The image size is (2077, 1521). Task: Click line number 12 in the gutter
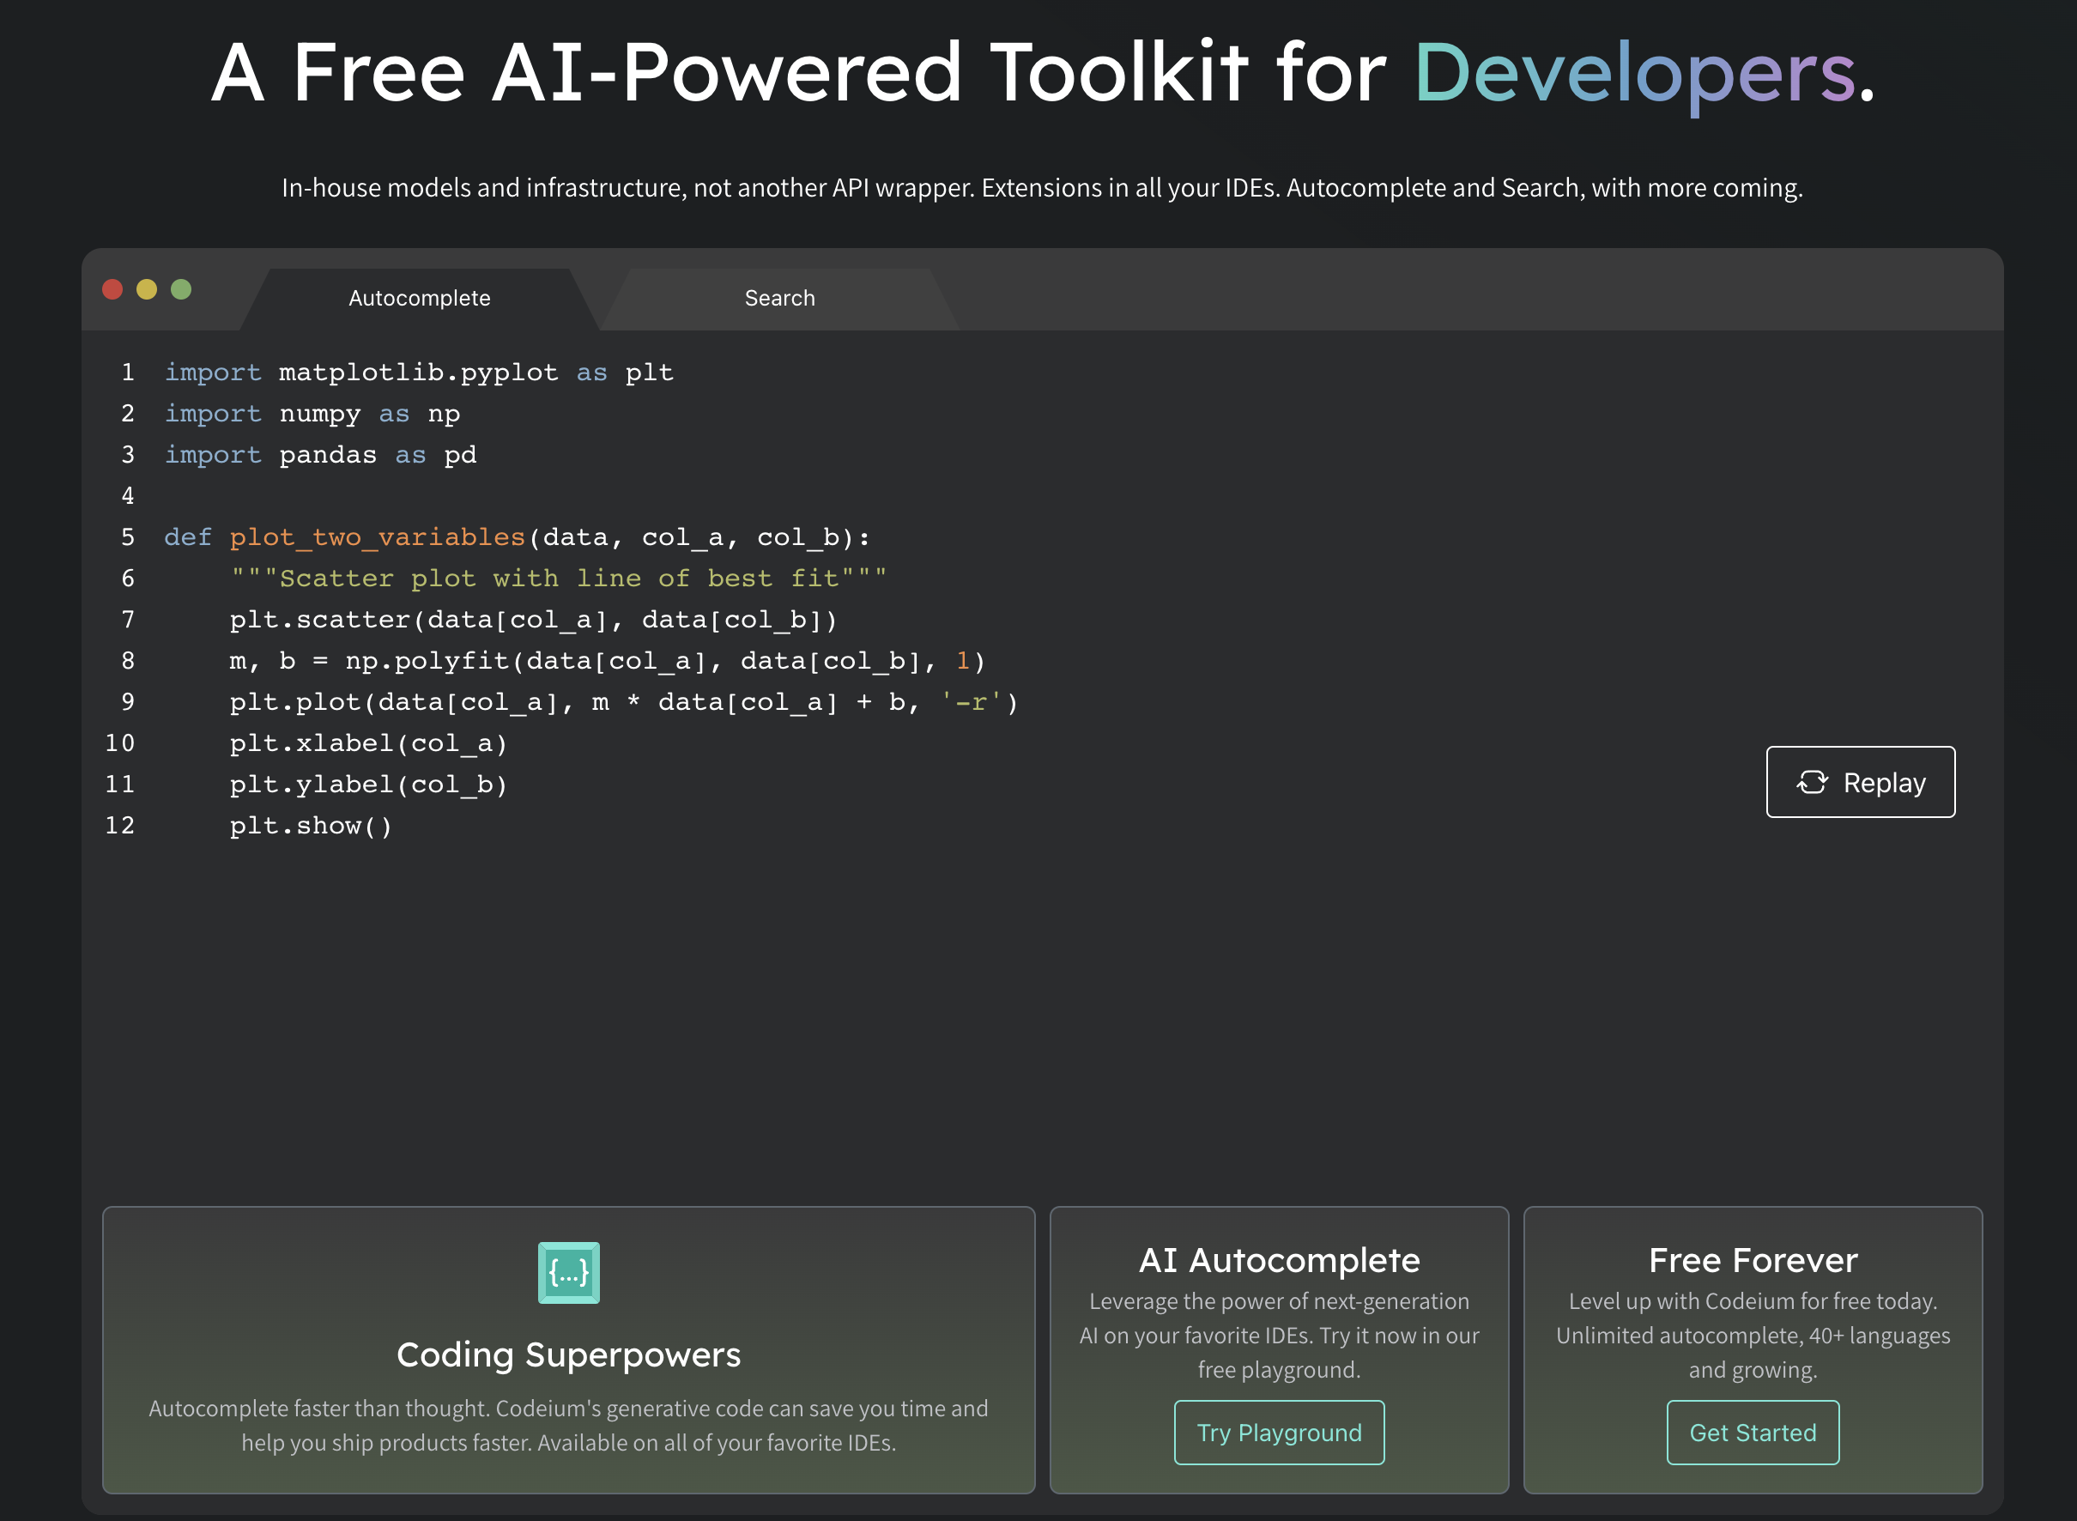[121, 826]
